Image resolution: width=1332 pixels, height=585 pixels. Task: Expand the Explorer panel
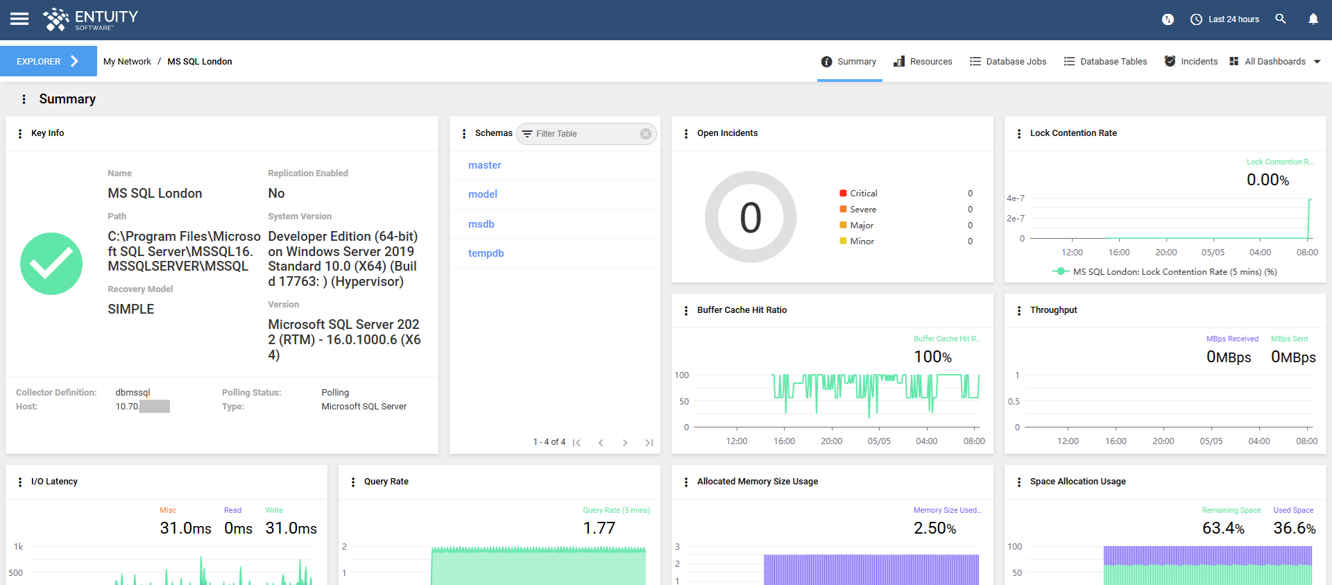pyautogui.click(x=49, y=61)
